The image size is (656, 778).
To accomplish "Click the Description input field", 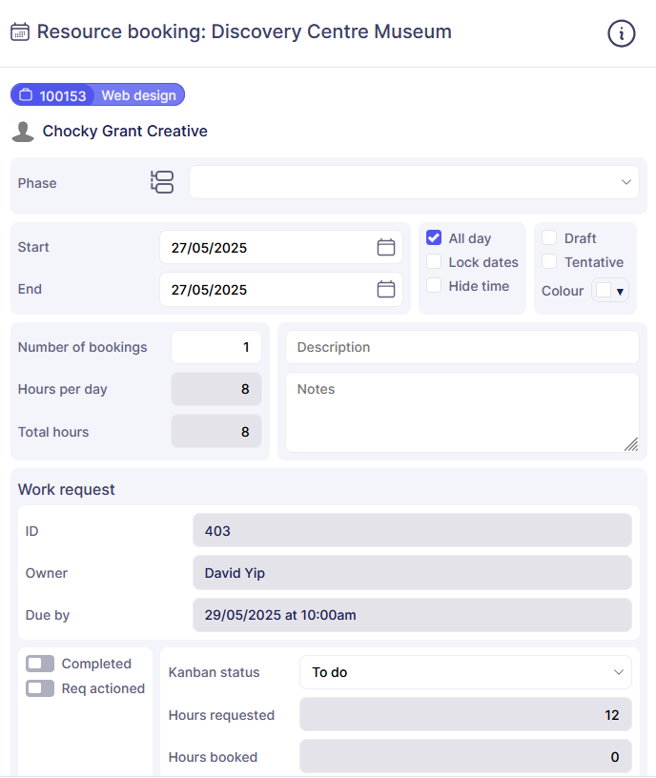I will (461, 347).
